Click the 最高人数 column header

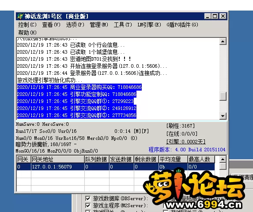point(201,159)
